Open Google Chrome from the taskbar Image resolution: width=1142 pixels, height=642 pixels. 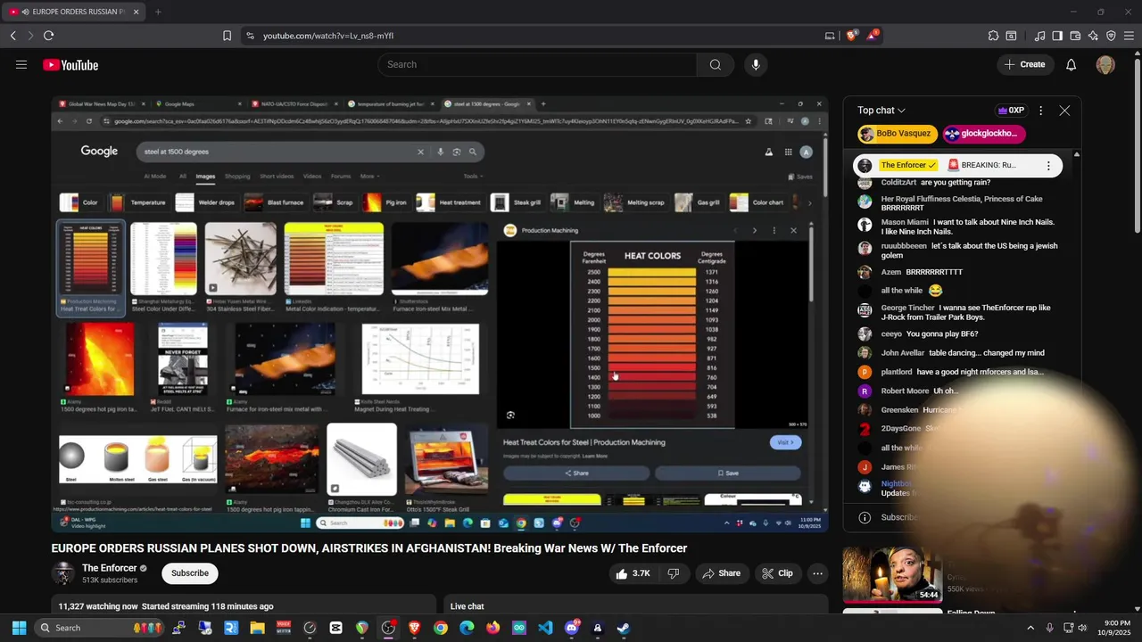(441, 628)
